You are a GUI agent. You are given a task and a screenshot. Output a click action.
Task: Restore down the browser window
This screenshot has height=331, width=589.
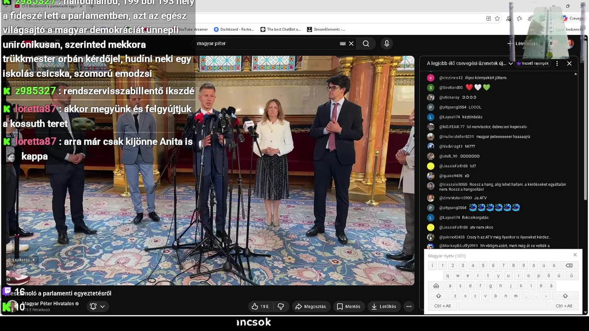tap(567, 6)
